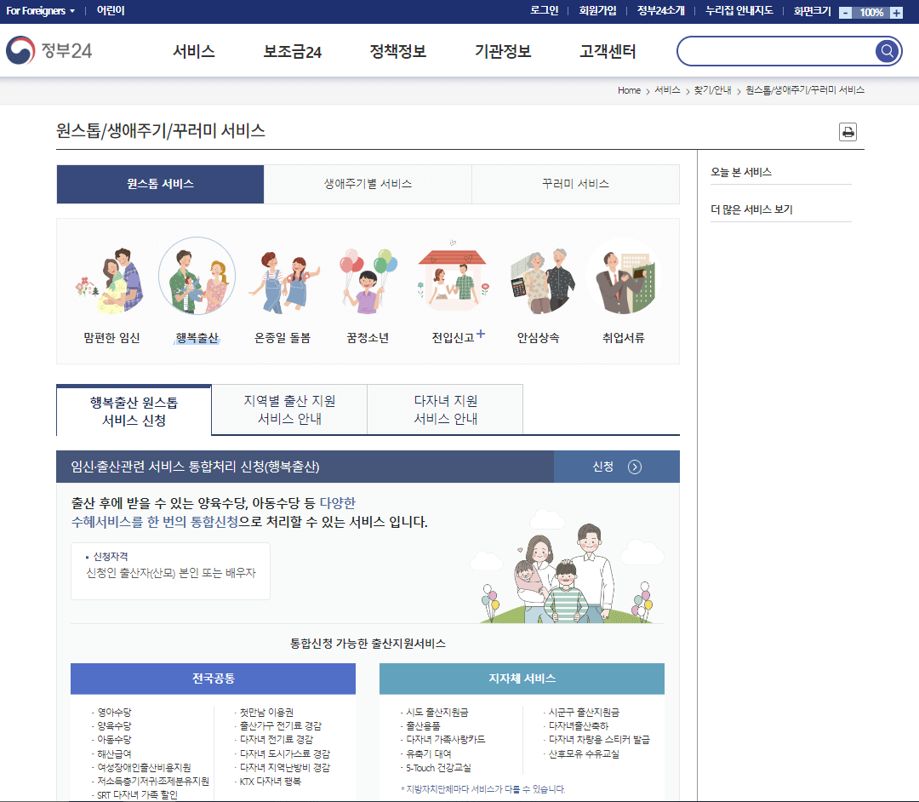Click the search magnifier icon
This screenshot has width=919, height=802.
887,51
